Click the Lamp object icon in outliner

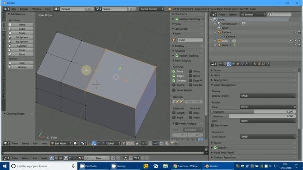click(220, 45)
